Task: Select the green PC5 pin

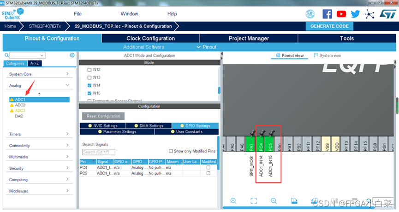Action: pyautogui.click(x=270, y=144)
